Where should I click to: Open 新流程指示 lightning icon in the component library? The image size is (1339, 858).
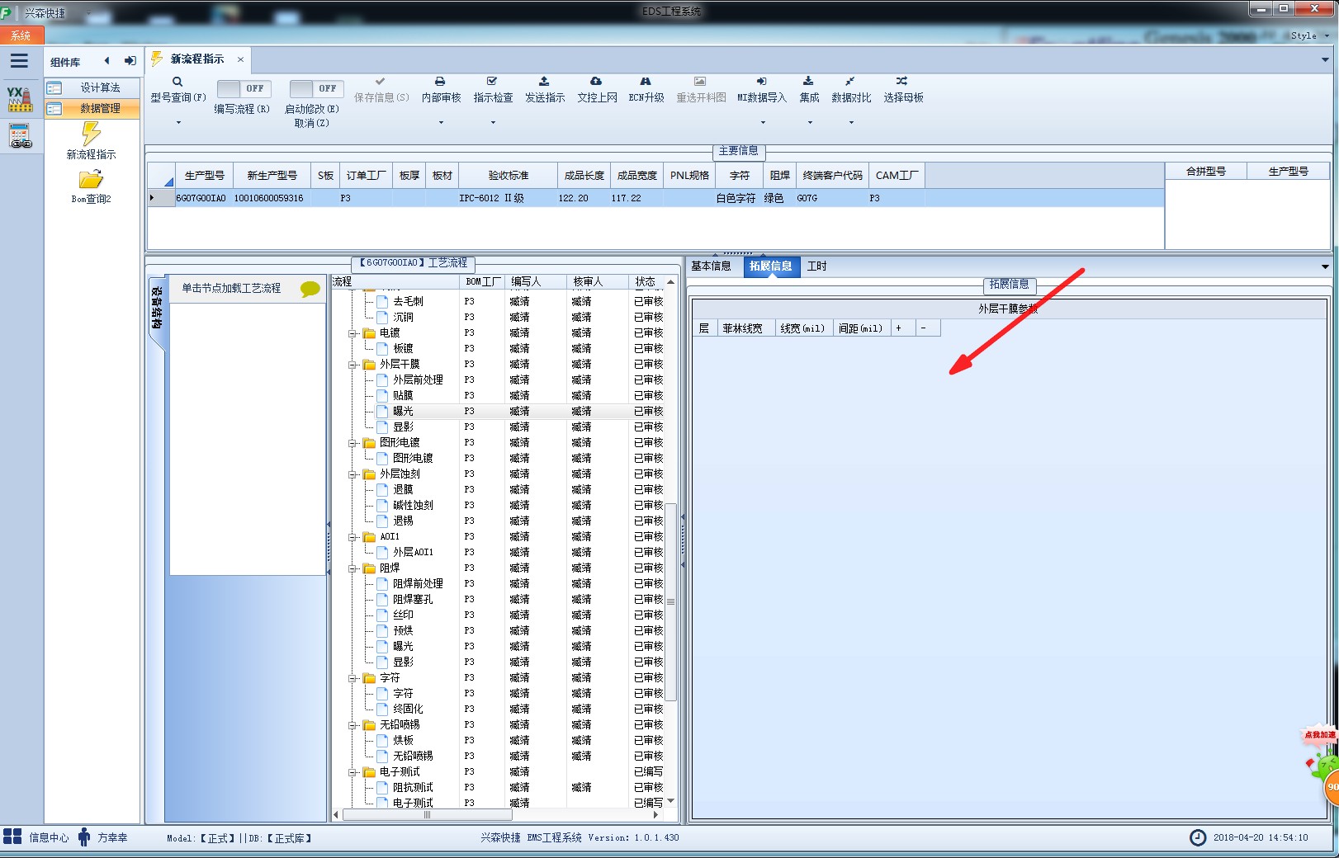[x=91, y=133]
